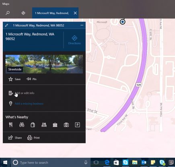The image size is (175, 167).
Task: Open Task View from the taskbar
Action: pos(96,163)
